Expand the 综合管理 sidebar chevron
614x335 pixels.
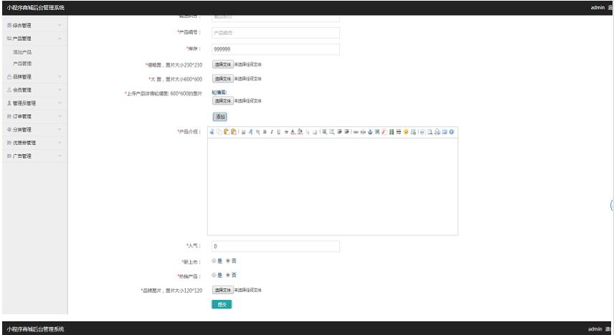tap(60, 25)
